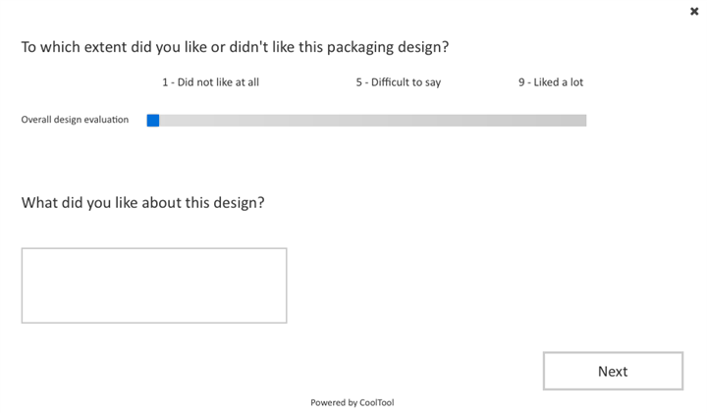
Task: Click "What did you like about this design?" heading
Action: click(x=142, y=203)
